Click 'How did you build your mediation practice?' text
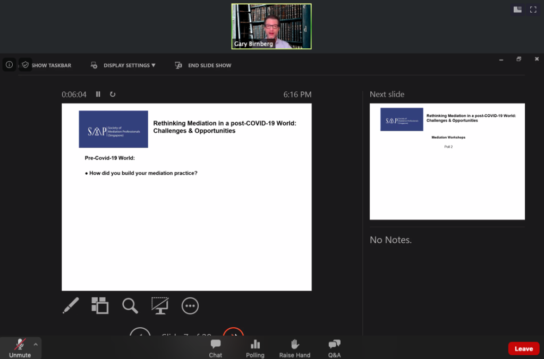Viewport: 544px width, 359px height. [x=143, y=173]
